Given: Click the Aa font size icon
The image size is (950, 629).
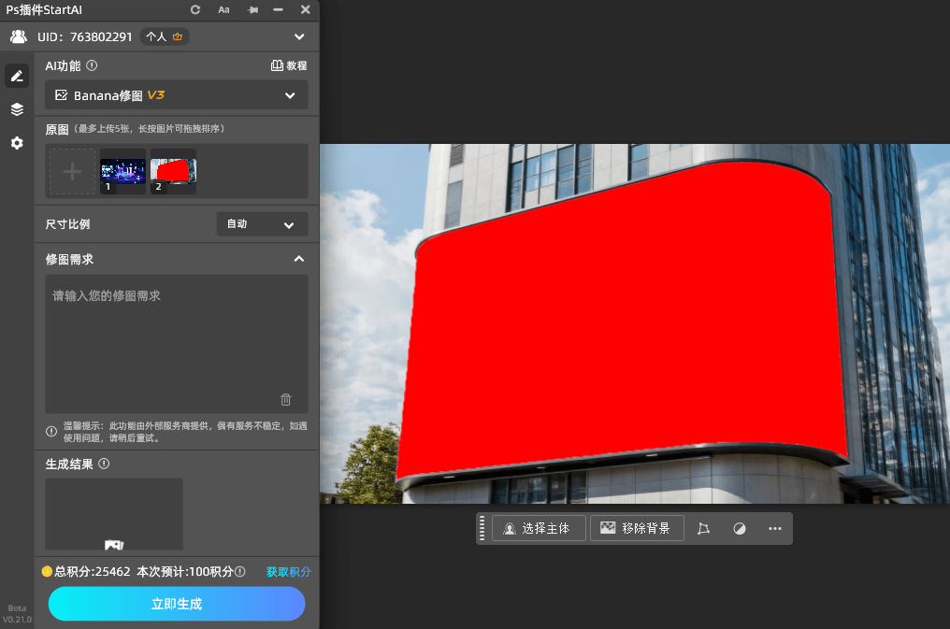Looking at the screenshot, I should click(223, 9).
